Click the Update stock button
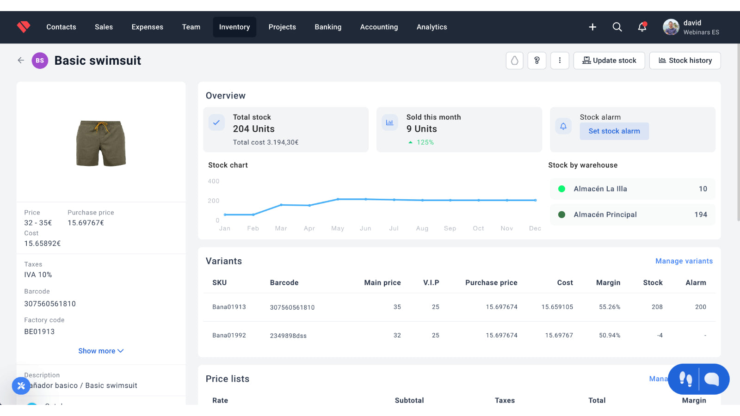The width and height of the screenshot is (740, 416). click(x=609, y=61)
